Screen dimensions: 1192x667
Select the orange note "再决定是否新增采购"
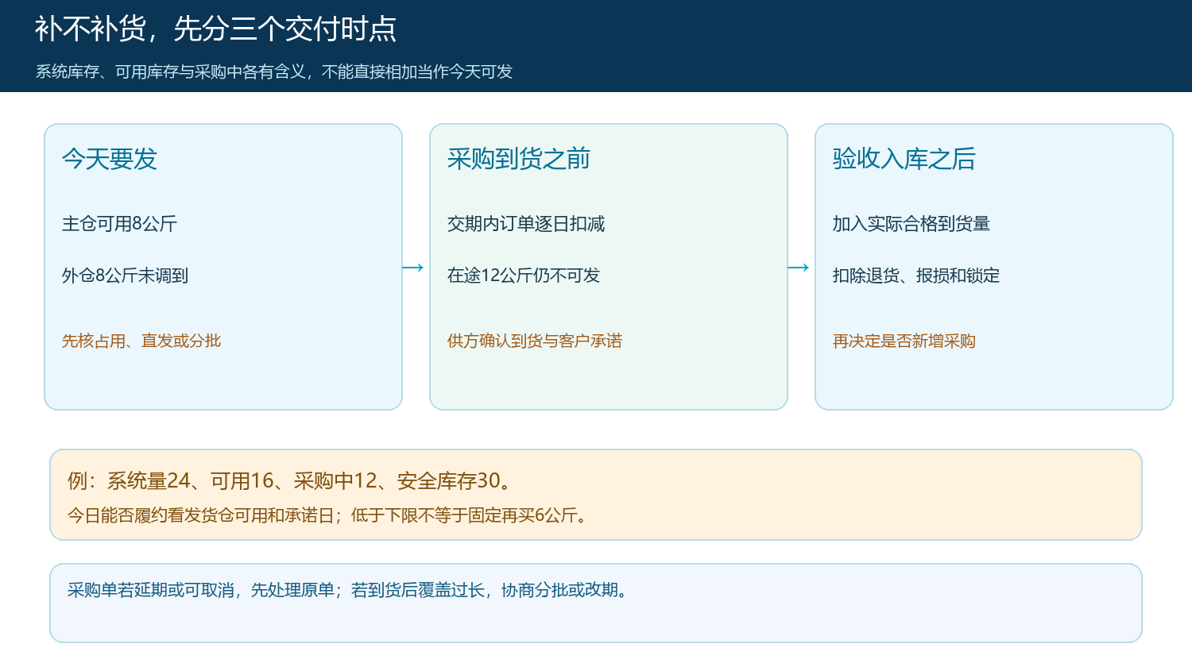click(904, 341)
